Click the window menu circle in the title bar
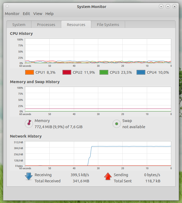The height and width of the screenshot is (203, 182). tap(7, 6)
